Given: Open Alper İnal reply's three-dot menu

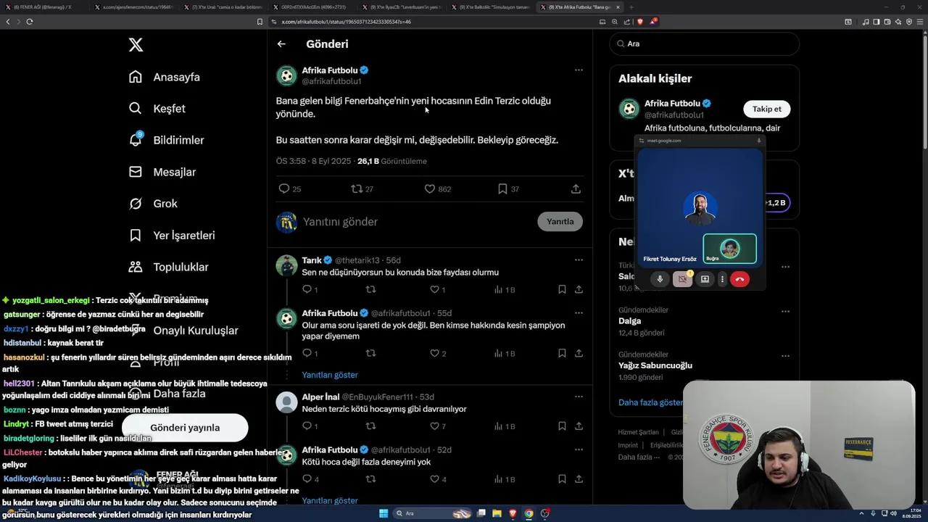Looking at the screenshot, I should click(x=579, y=397).
